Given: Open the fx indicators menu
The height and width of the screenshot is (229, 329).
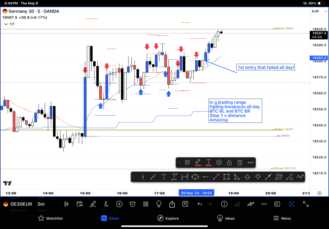Looking at the screenshot, I should pos(106,204).
